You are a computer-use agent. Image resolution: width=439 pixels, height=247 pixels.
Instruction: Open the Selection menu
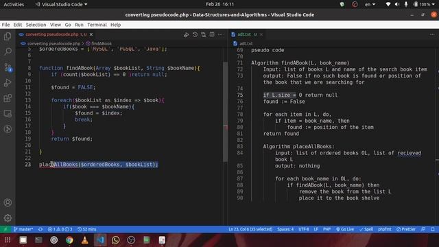tap(36, 25)
